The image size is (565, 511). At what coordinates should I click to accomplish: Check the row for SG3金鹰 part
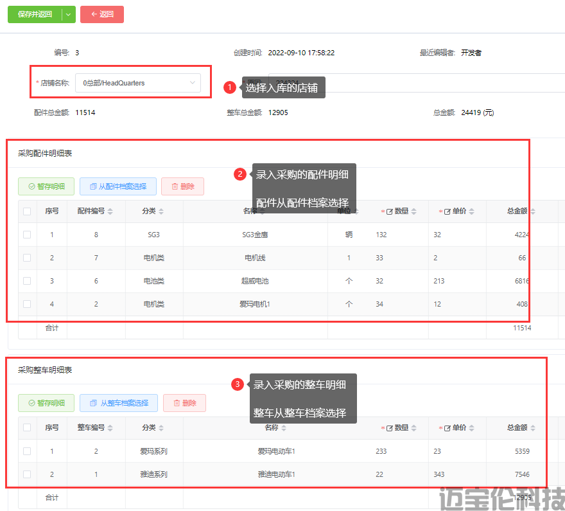pos(27,235)
